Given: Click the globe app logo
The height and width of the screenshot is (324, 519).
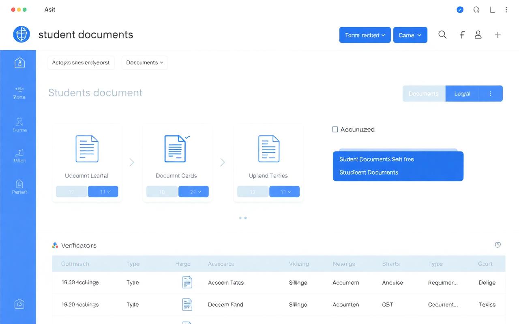Looking at the screenshot, I should point(21,34).
